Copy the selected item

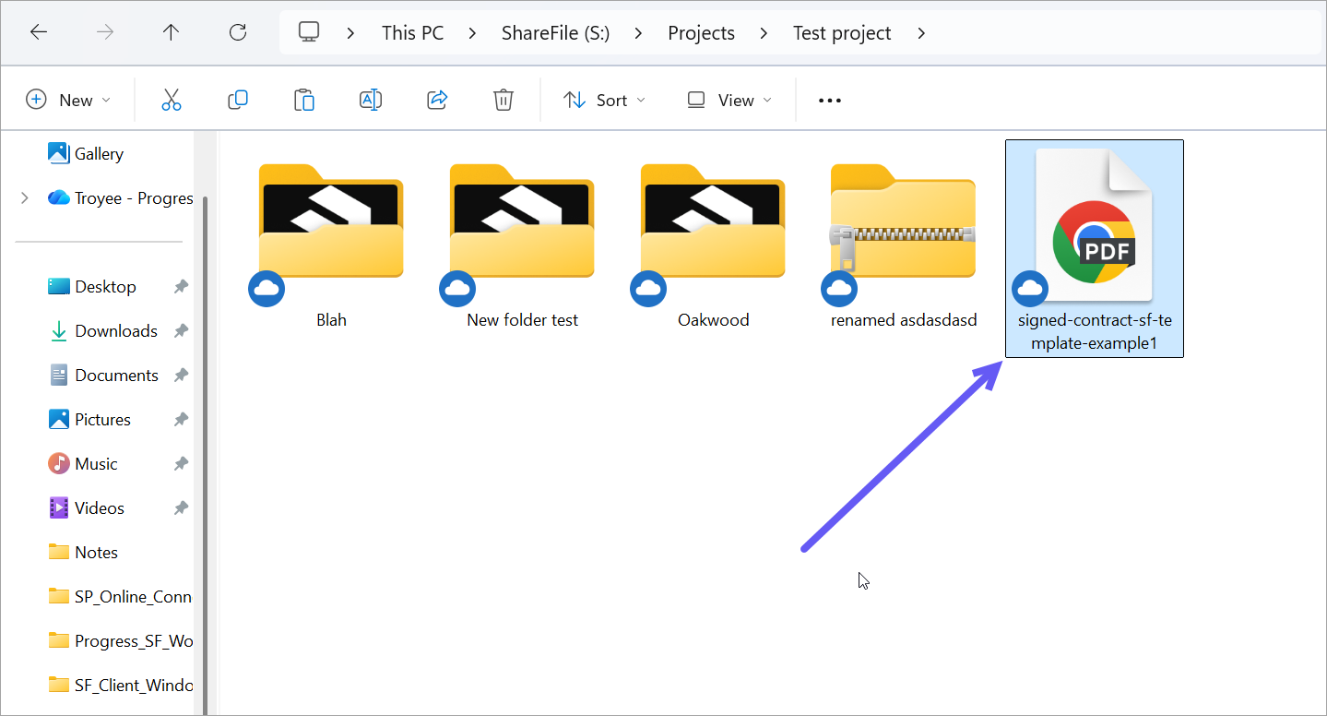238,99
